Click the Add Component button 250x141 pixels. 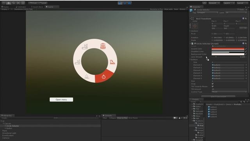pos(218,97)
